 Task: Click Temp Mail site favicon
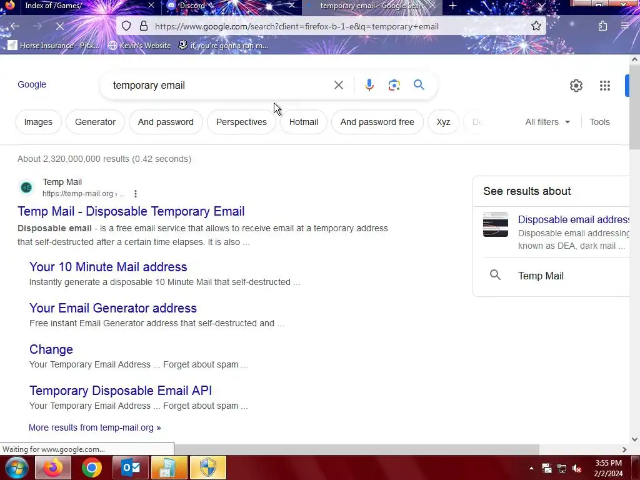[x=26, y=187]
